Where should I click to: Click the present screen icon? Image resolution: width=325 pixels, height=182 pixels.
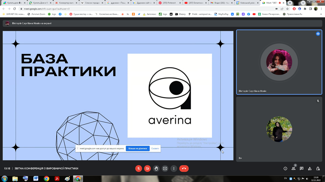[165, 169]
